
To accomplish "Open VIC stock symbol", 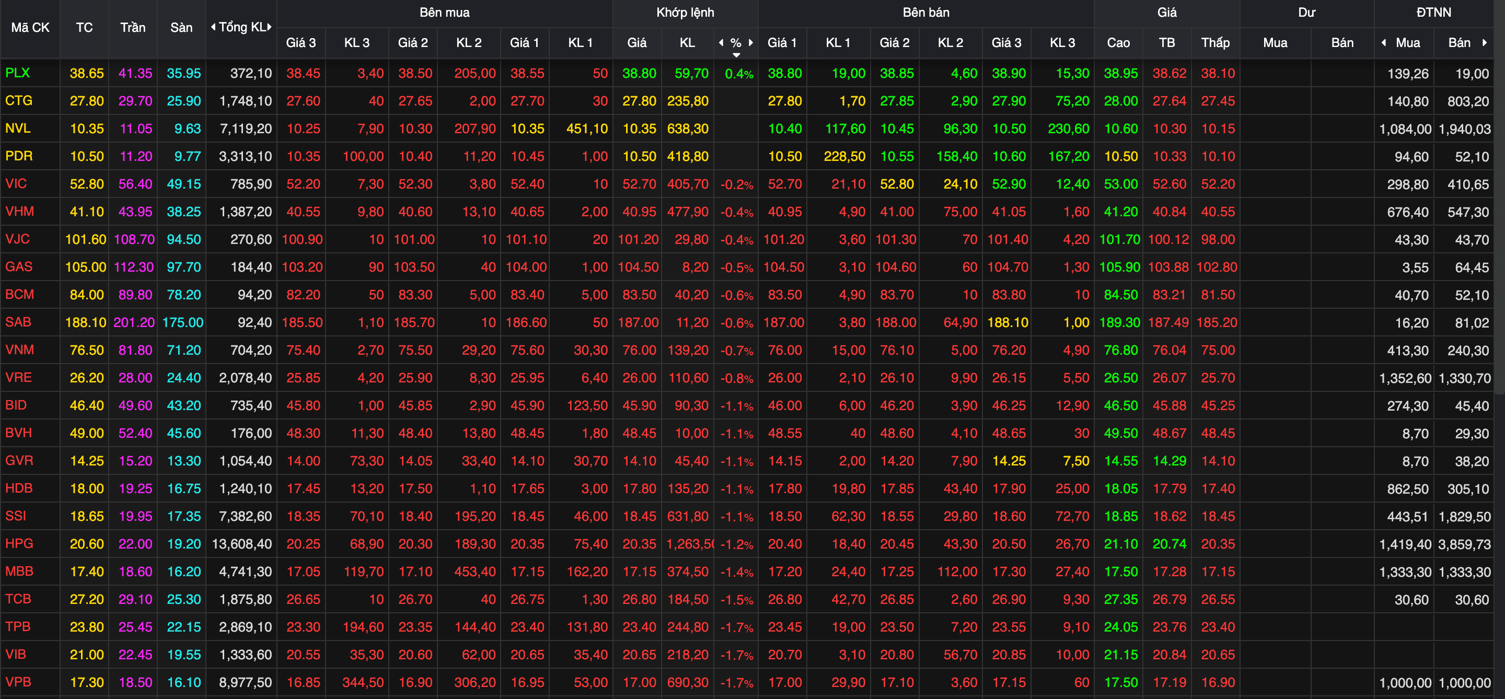I will 16,183.
